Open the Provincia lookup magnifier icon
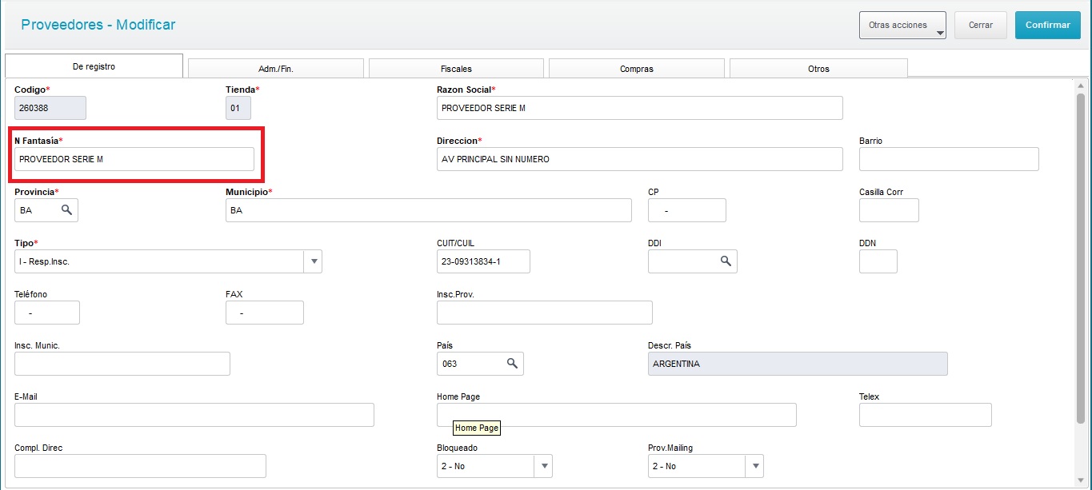1092x490 pixels. (67, 209)
